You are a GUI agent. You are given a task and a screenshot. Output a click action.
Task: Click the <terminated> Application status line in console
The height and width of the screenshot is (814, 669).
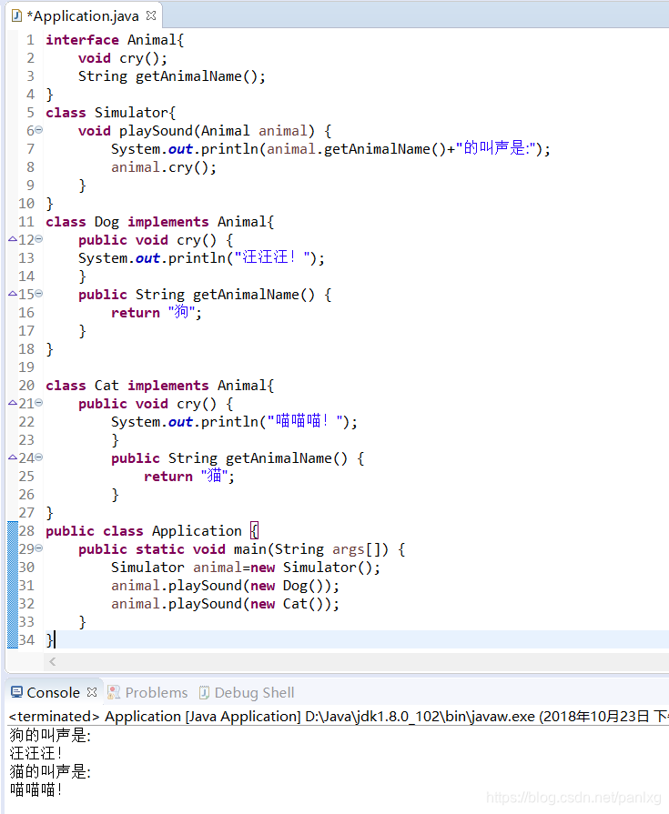coord(338,717)
